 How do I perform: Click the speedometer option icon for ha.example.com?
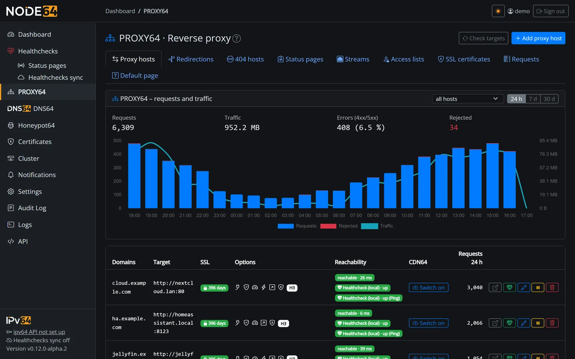[x=255, y=323]
